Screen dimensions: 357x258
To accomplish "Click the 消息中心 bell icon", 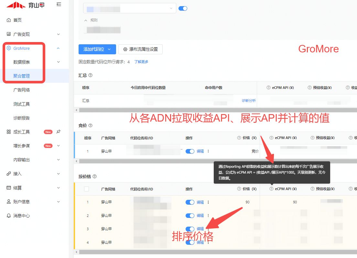I will [9, 216].
